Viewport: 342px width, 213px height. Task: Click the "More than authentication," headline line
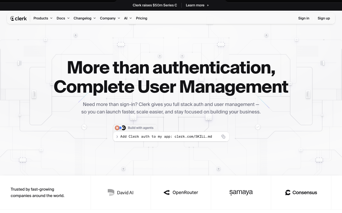[171, 68]
